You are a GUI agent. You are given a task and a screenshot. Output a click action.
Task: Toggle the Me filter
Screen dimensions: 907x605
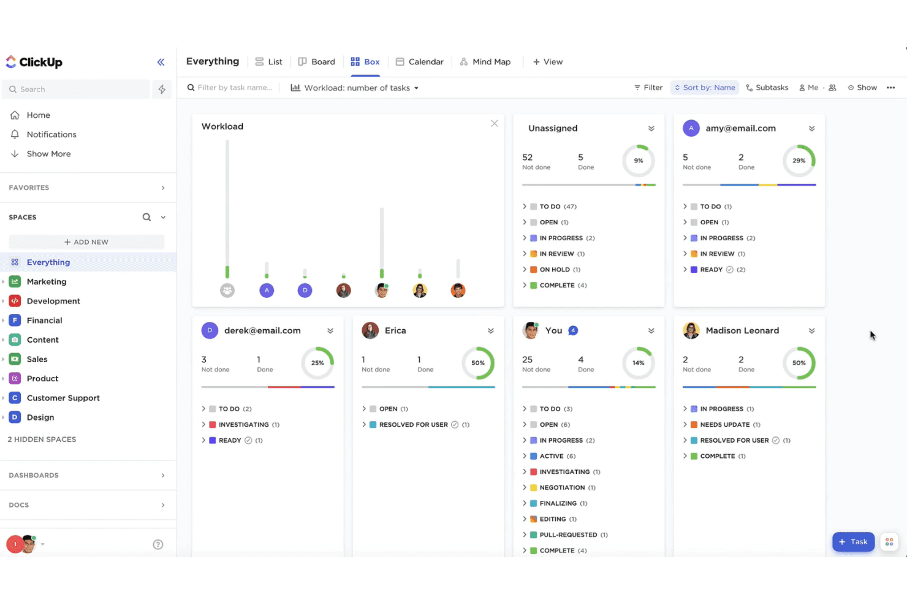tap(809, 88)
